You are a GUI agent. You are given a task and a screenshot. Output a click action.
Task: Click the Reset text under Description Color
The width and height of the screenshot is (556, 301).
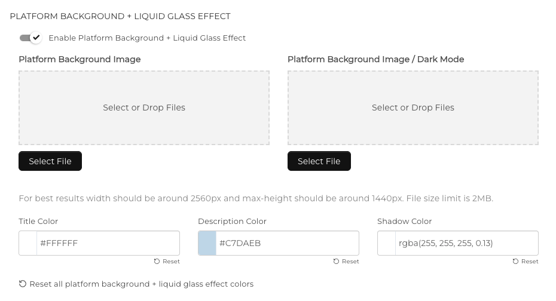click(x=350, y=262)
